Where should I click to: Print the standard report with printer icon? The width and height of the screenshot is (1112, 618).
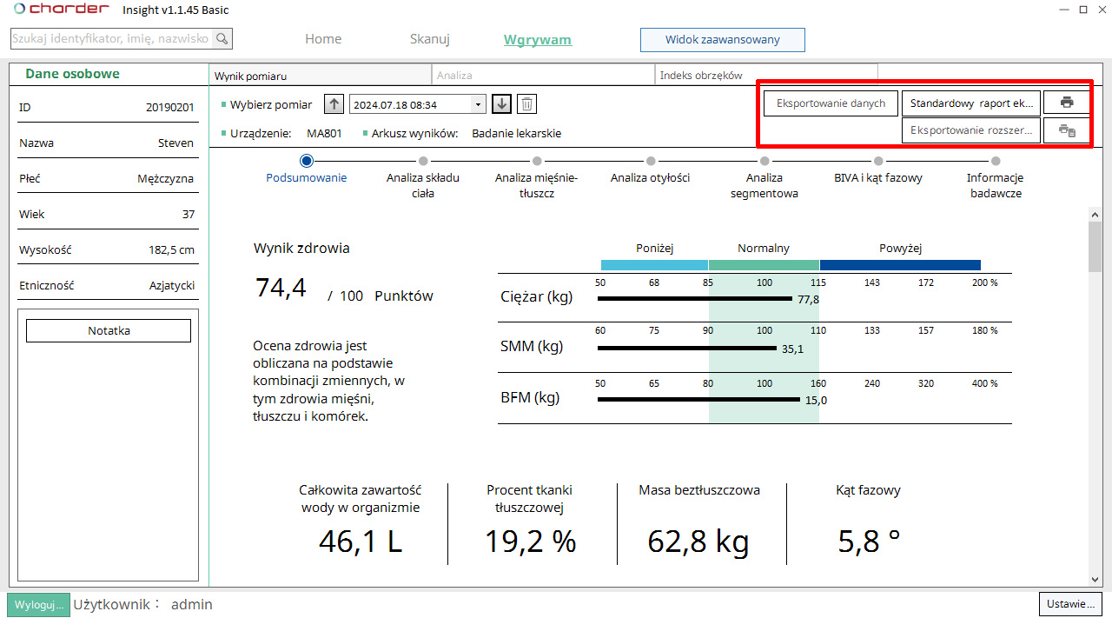(x=1067, y=103)
